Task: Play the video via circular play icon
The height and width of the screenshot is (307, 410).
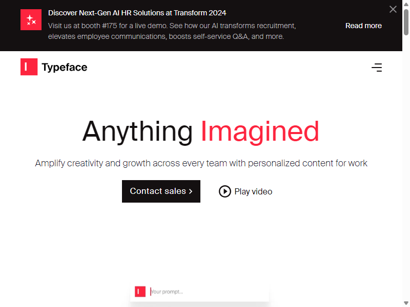Action: click(x=225, y=191)
